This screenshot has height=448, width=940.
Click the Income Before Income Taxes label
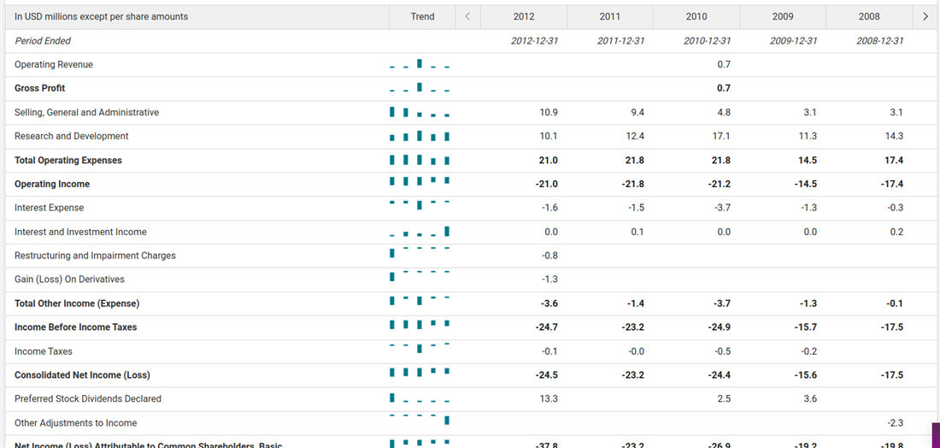point(75,327)
